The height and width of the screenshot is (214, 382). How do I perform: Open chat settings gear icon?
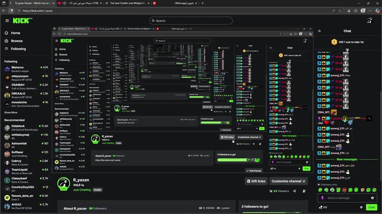(361, 207)
